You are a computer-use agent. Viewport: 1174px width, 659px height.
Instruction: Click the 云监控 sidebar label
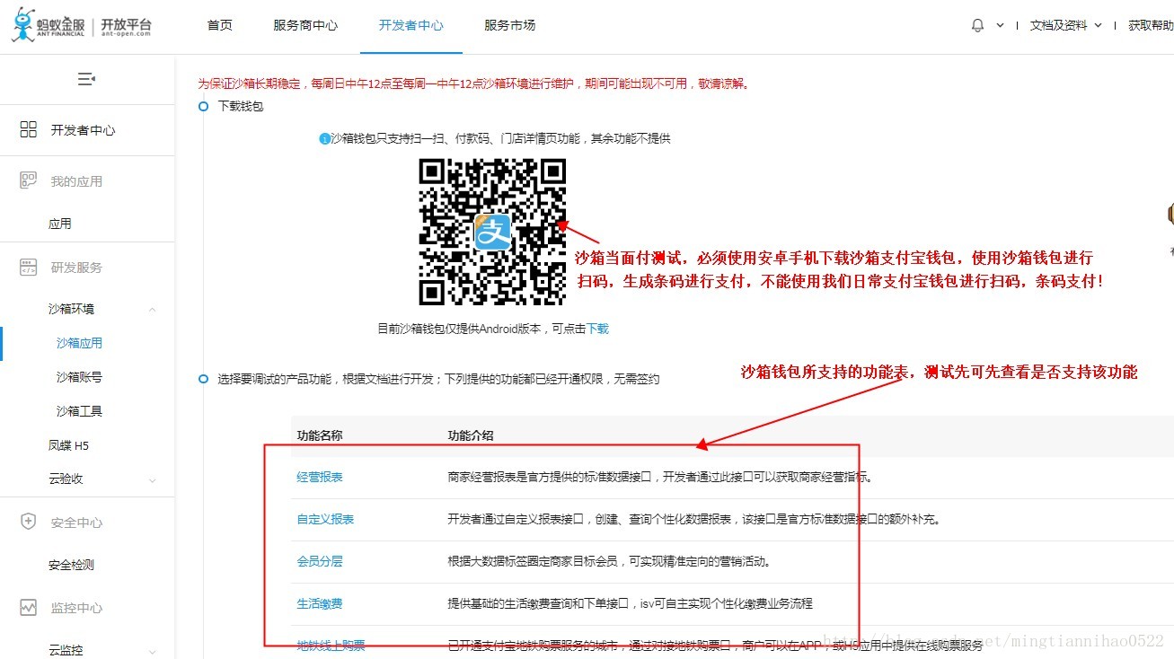(66, 650)
